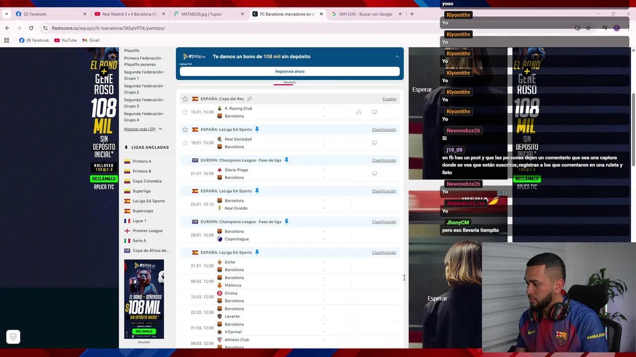Favorite LaLiga league star above Real Sociedad
Image resolution: width=636 pixels, height=357 pixels.
tap(185, 129)
